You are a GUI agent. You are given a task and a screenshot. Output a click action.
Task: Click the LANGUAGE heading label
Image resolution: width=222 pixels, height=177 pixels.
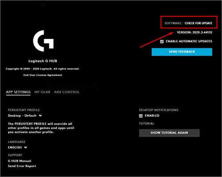16,142
